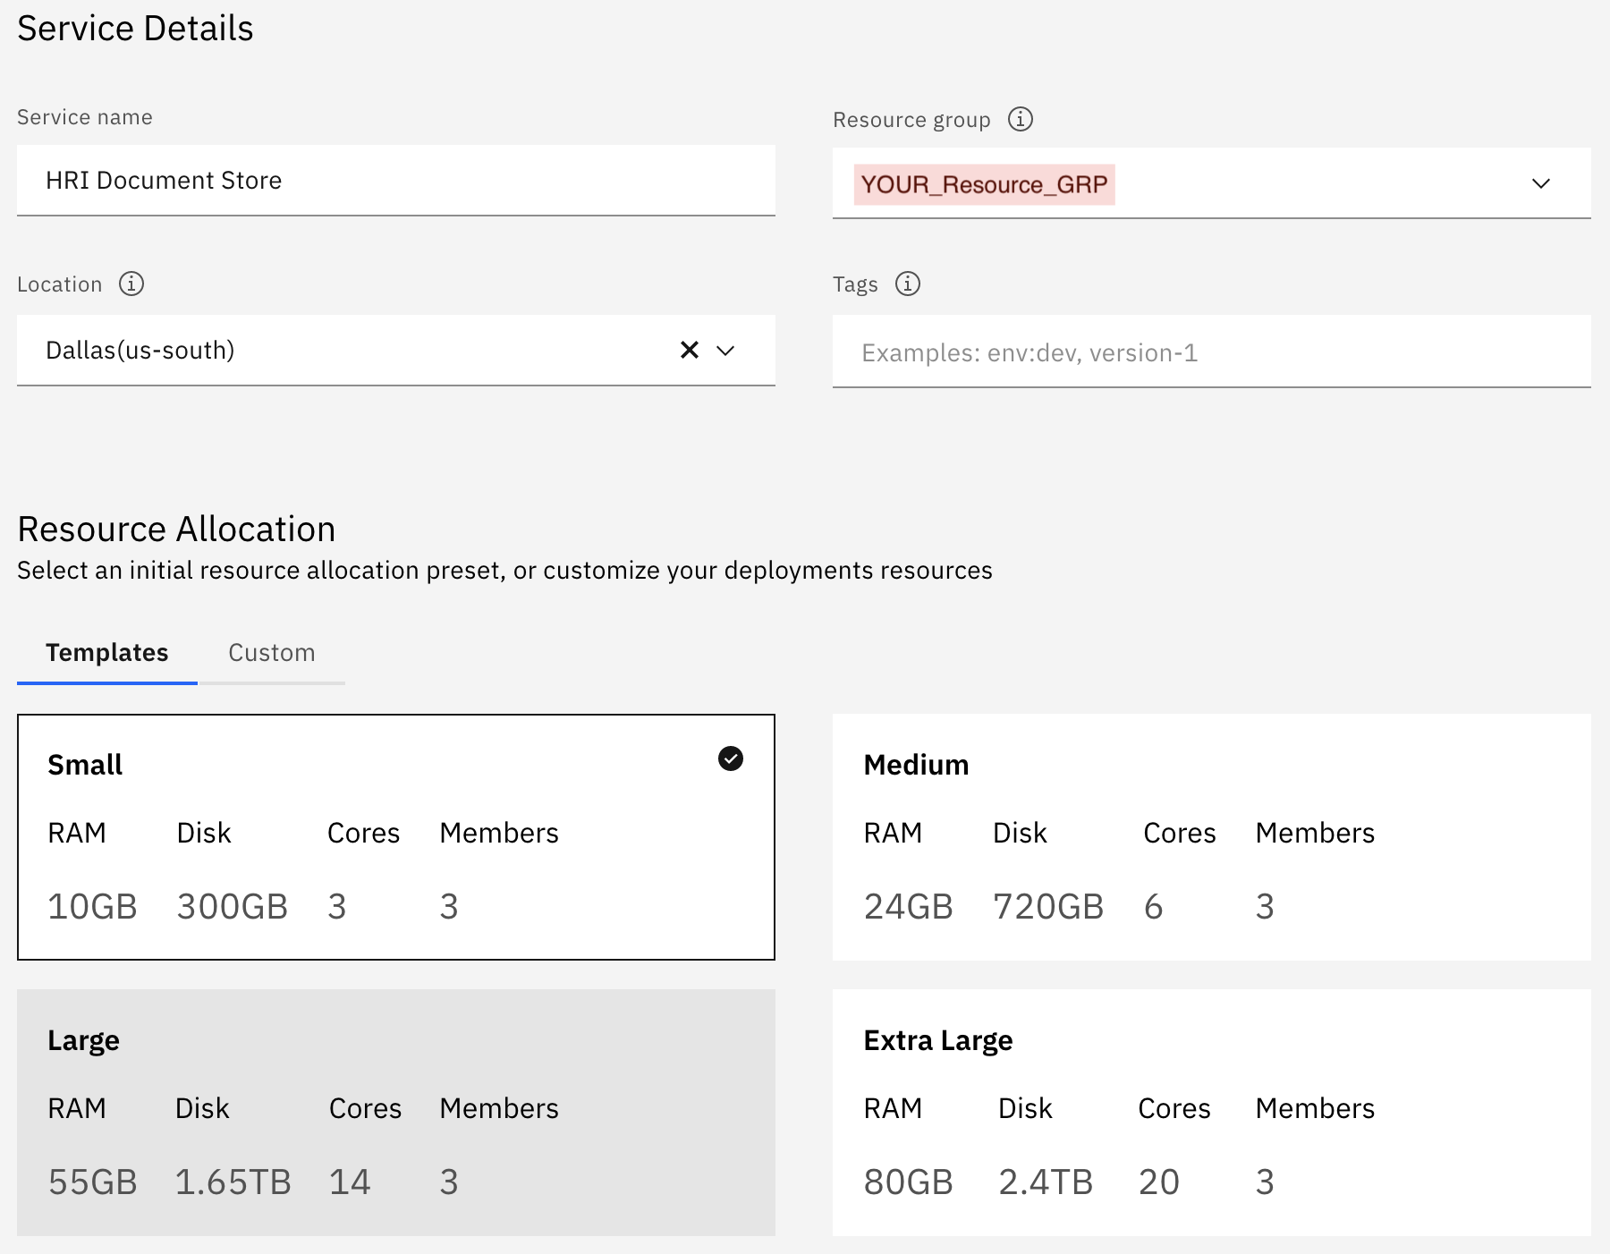Click the Dallas(us-south) location text
Viewport: 1610px width, 1254px height.
140,350
